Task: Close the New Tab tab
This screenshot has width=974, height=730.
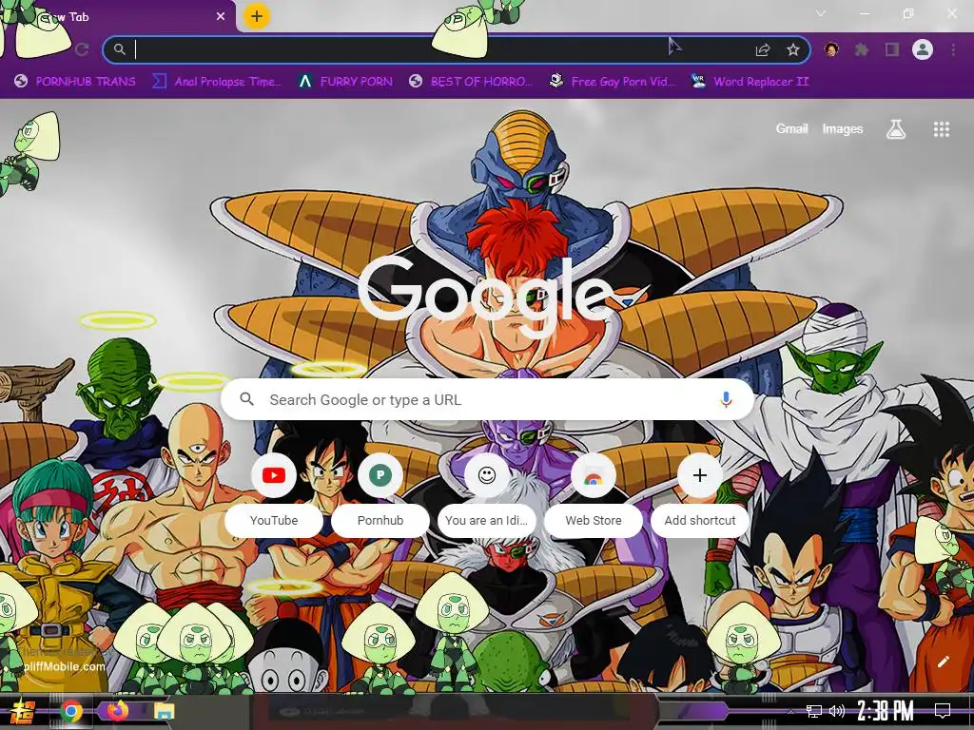Action: [221, 17]
